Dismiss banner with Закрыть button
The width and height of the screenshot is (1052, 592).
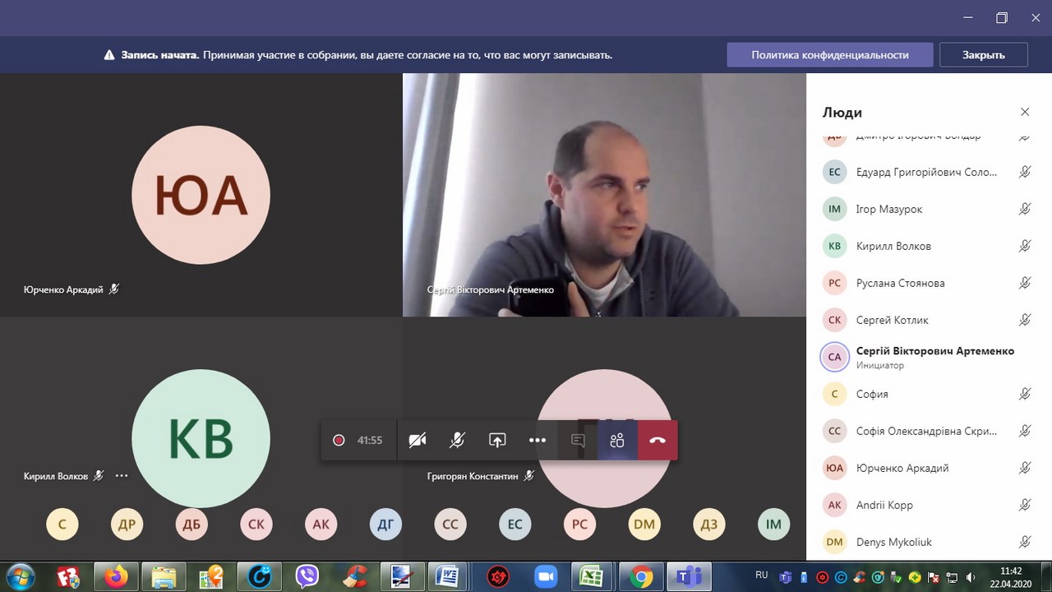[984, 55]
